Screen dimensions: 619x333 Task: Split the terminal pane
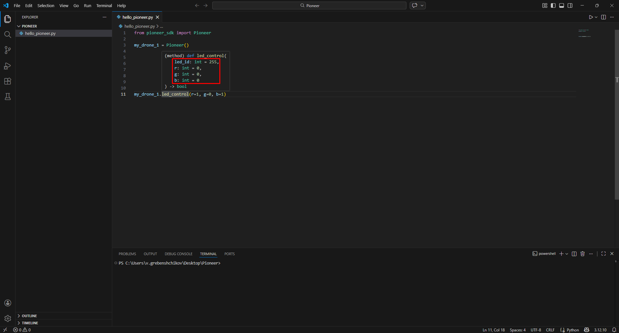(574, 254)
